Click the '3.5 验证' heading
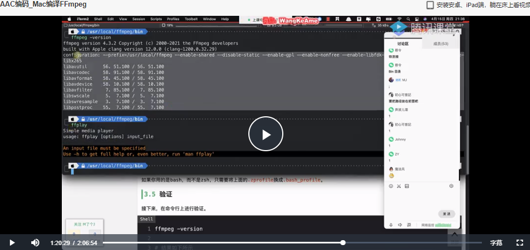 click(158, 195)
